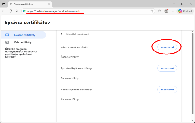Open the user profile avatar
The width and height of the screenshot is (195, 123).
coord(166,11)
